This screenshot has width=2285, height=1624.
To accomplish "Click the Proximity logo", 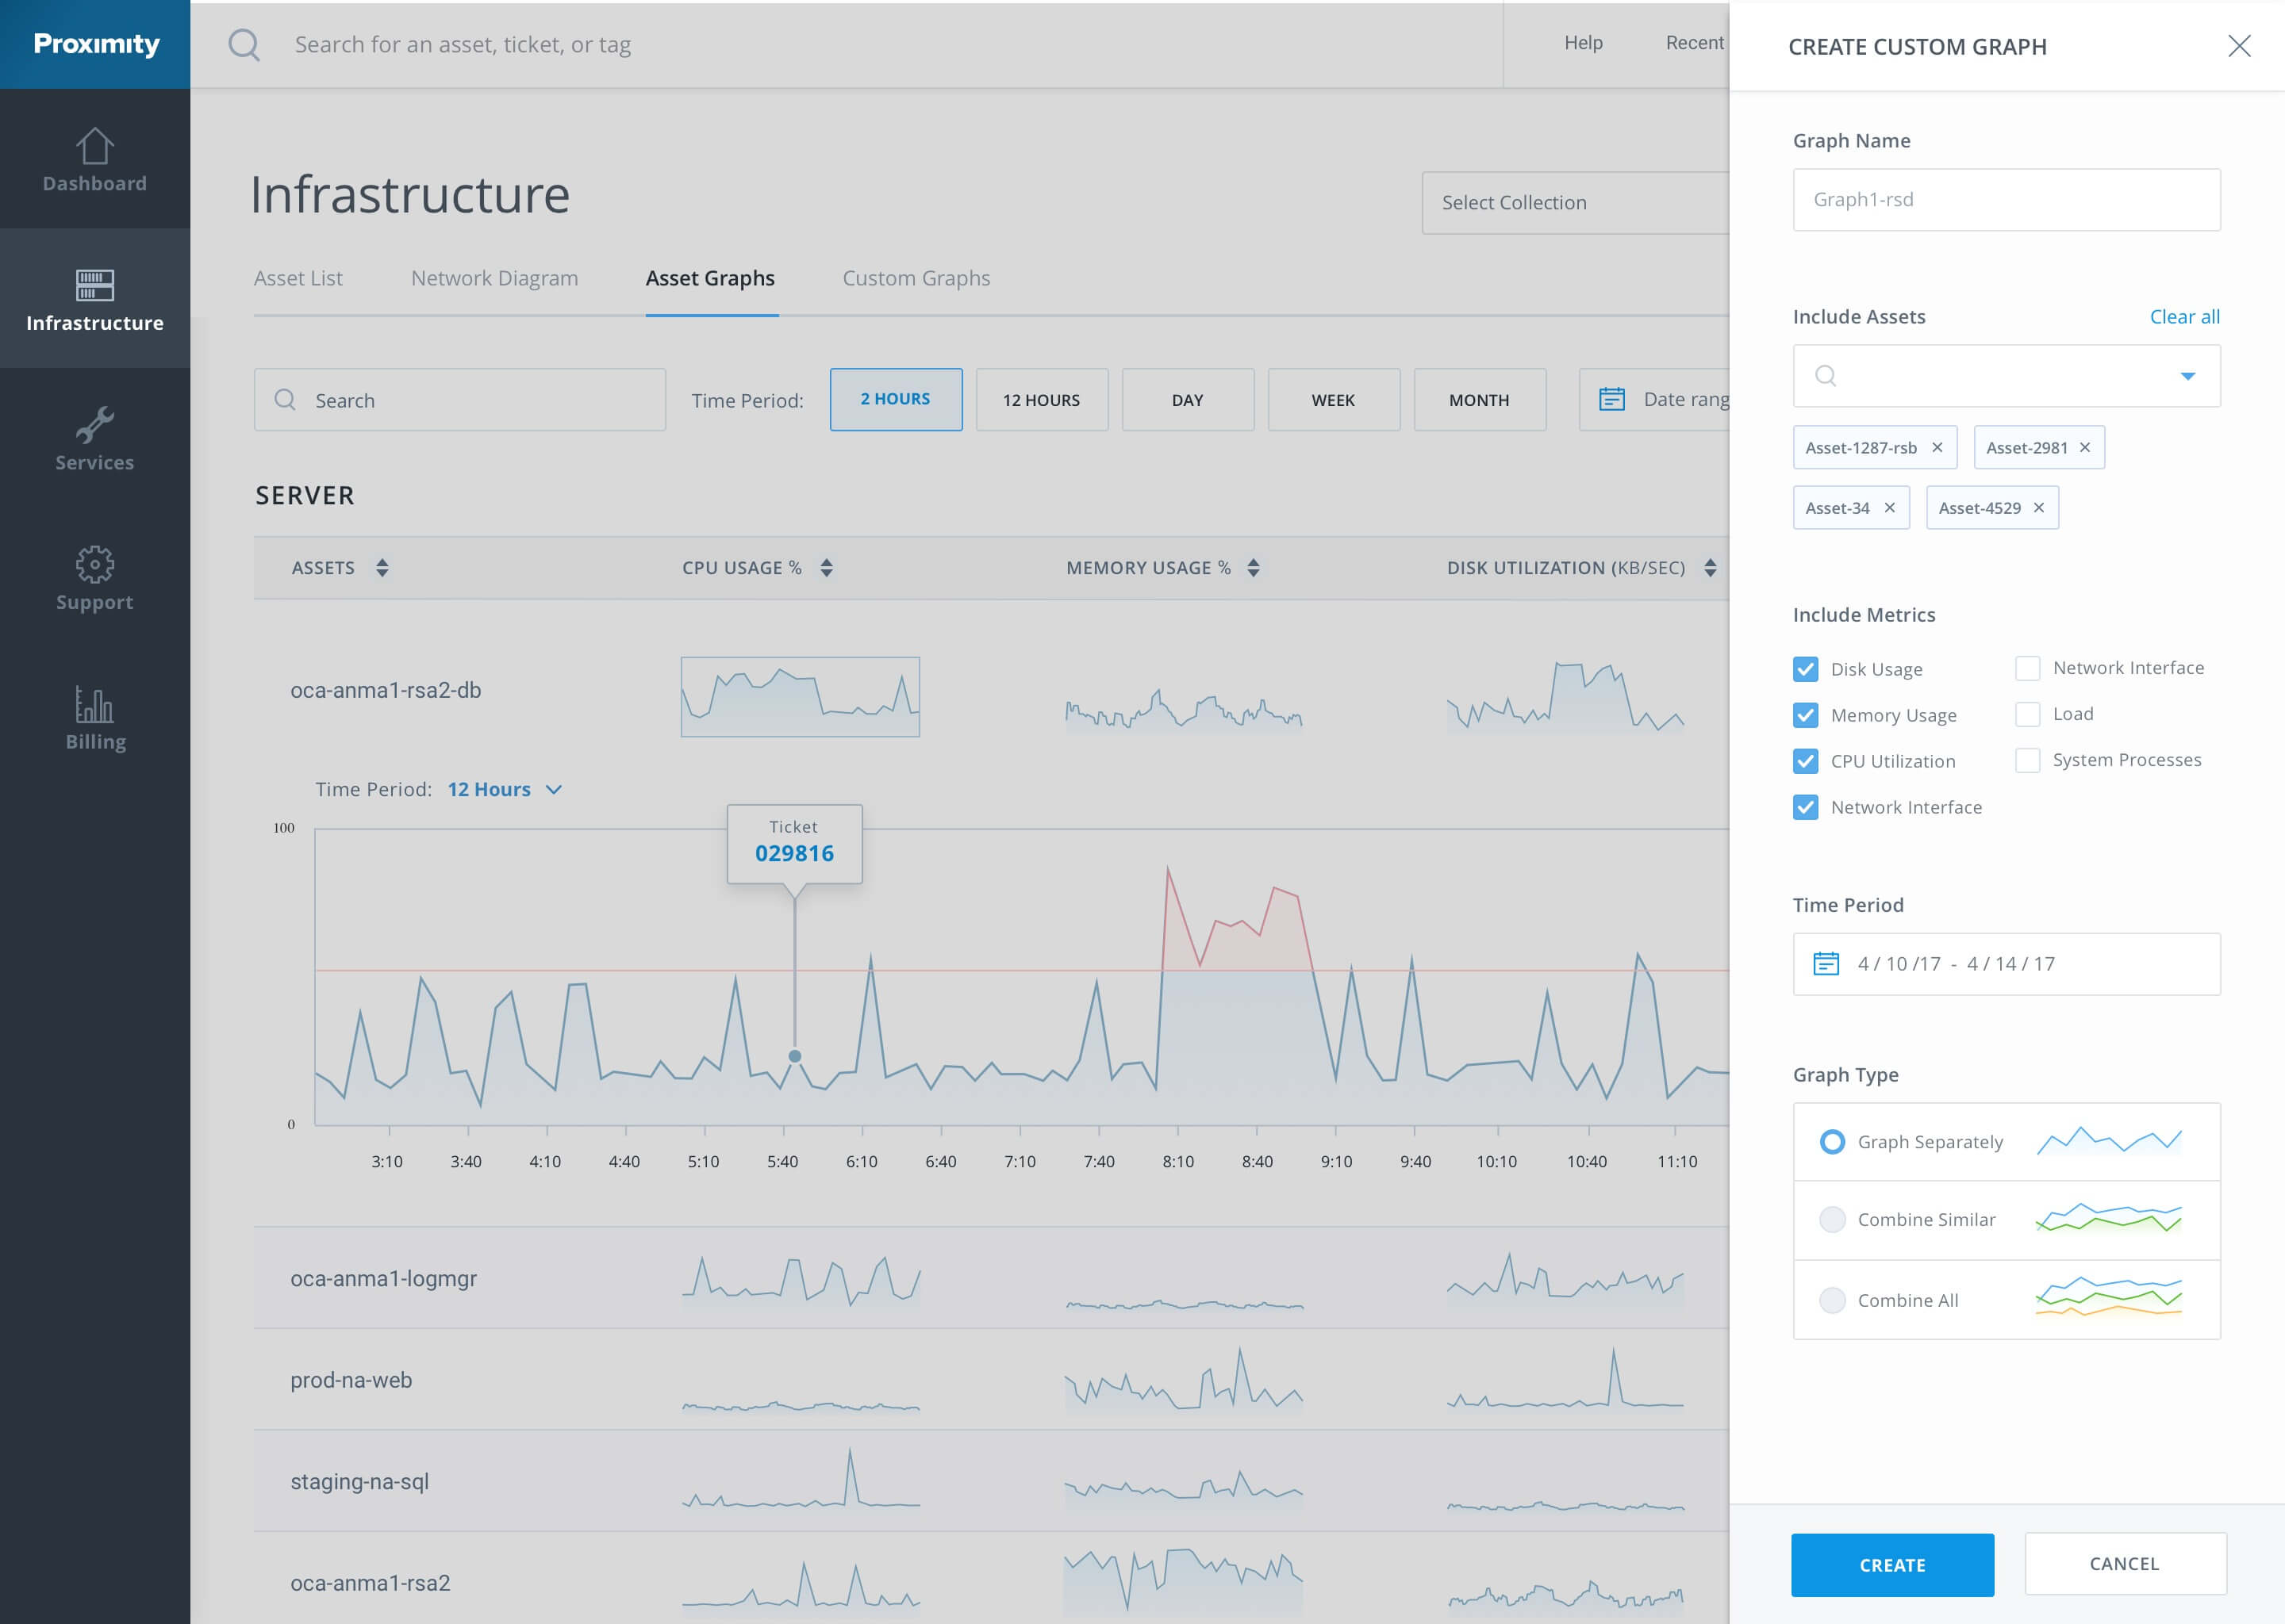I will pyautogui.click(x=94, y=44).
